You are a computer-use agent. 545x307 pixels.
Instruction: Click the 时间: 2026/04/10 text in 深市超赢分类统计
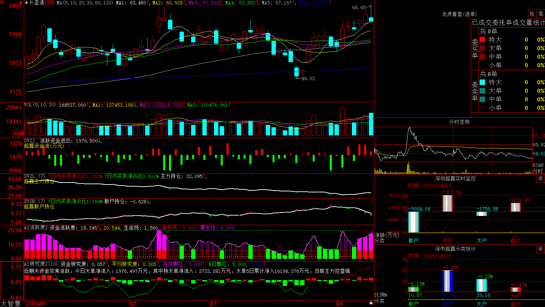click(x=430, y=256)
